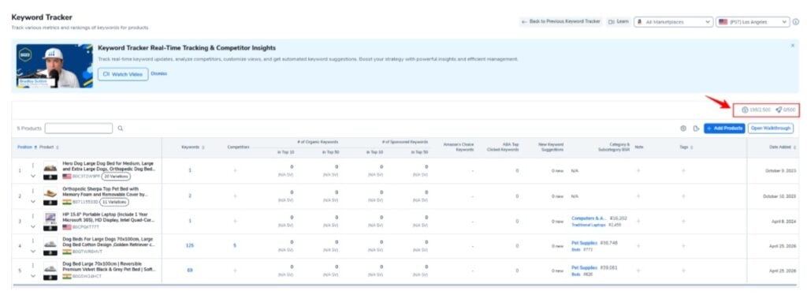Click the Add Products button

click(725, 129)
